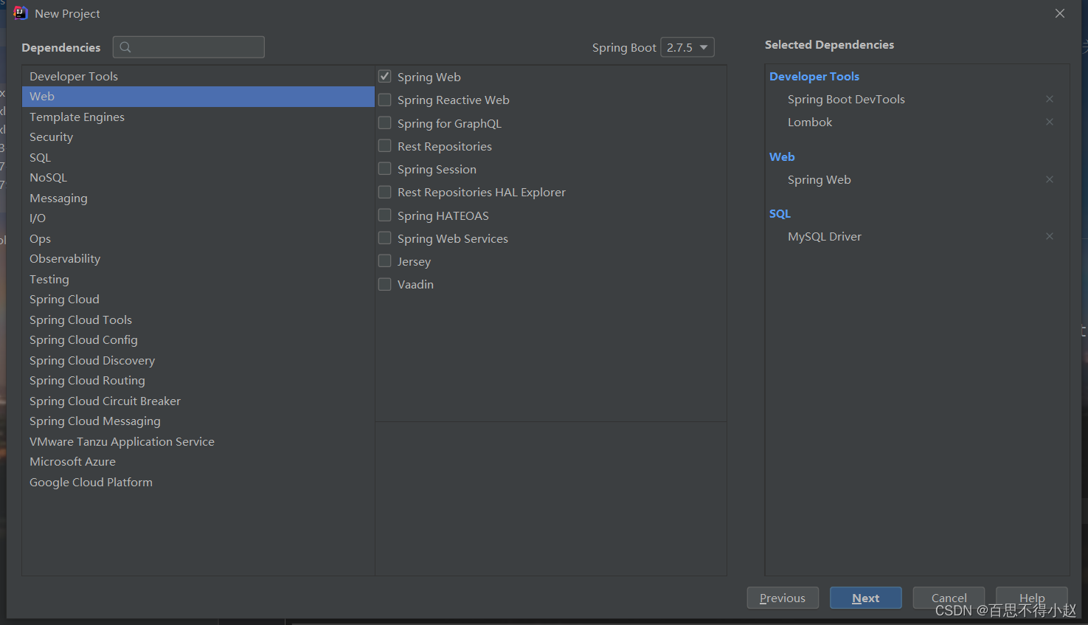Select Spring Cloud Messaging category
Image resolution: width=1088 pixels, height=625 pixels.
[198, 421]
